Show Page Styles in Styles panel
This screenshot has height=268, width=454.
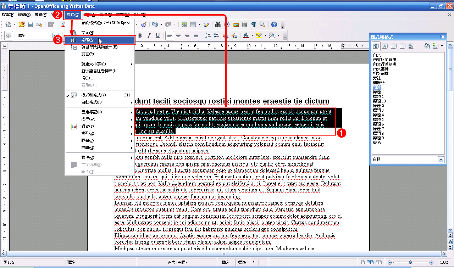point(403,46)
